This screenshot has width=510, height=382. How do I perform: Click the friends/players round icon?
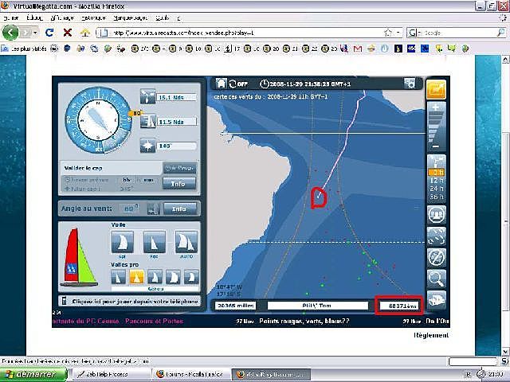(436, 215)
